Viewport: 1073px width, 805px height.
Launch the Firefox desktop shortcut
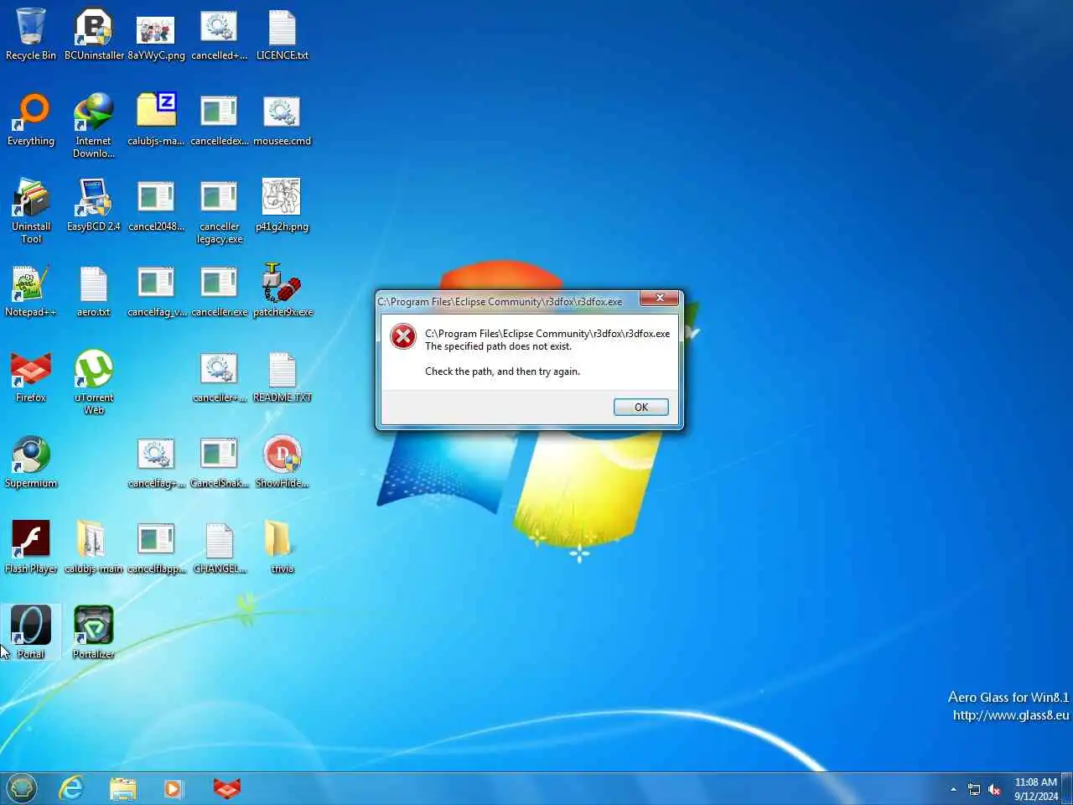pyautogui.click(x=31, y=377)
